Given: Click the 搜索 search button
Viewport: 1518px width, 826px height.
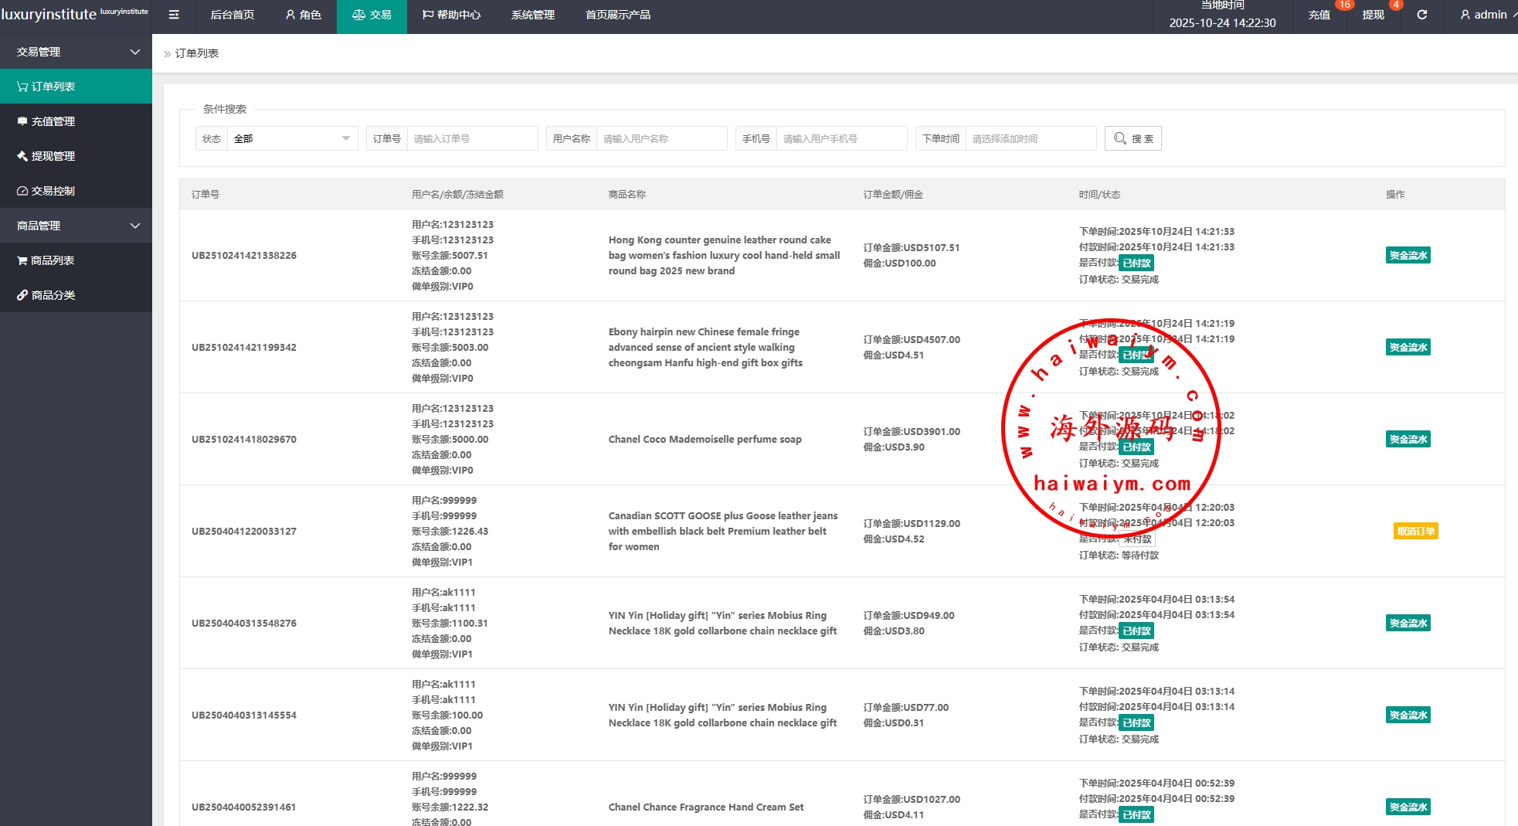Looking at the screenshot, I should (x=1133, y=138).
